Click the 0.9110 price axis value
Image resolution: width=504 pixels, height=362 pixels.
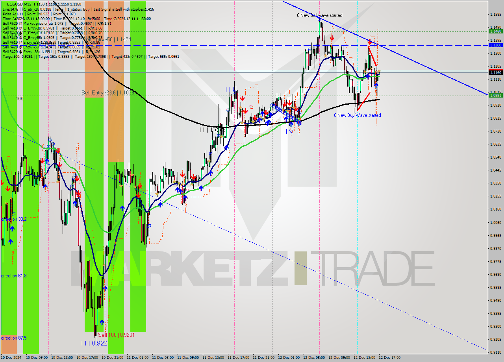tap(495, 352)
